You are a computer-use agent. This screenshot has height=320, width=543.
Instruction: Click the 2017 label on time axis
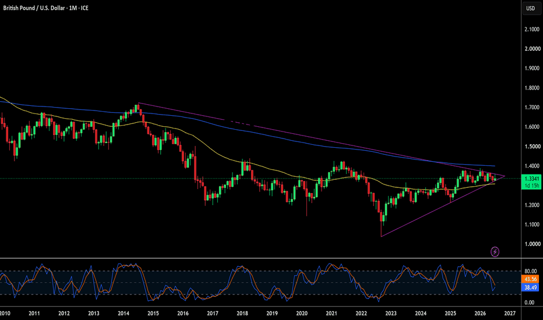tap(213, 314)
